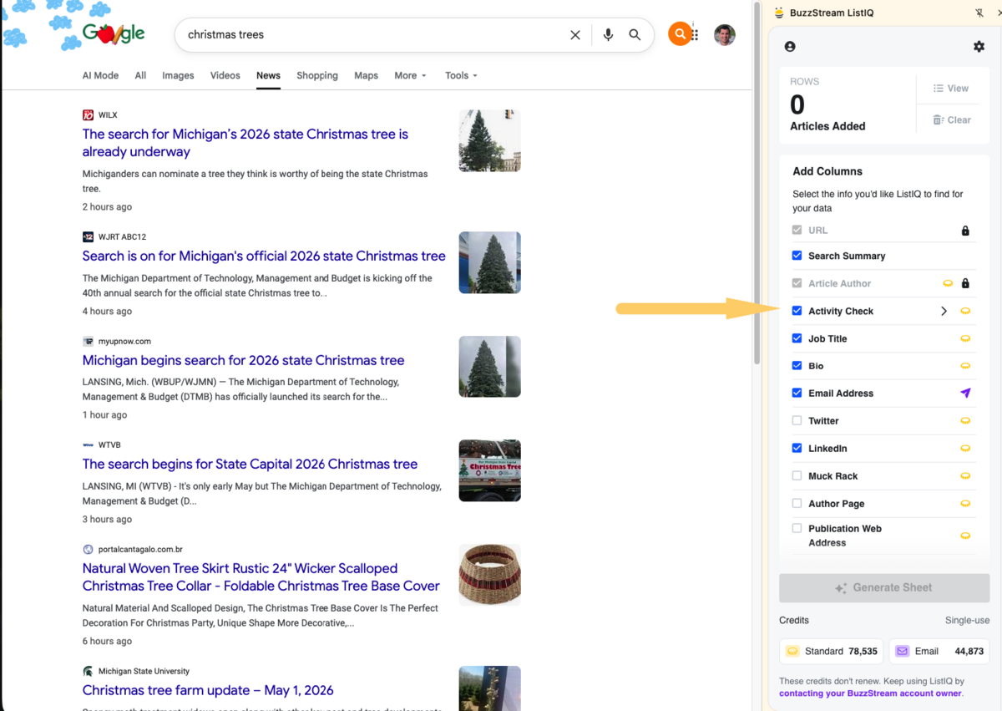Screen dimensions: 1002x711
Task: Click lock icon on URL row
Action: (x=965, y=231)
